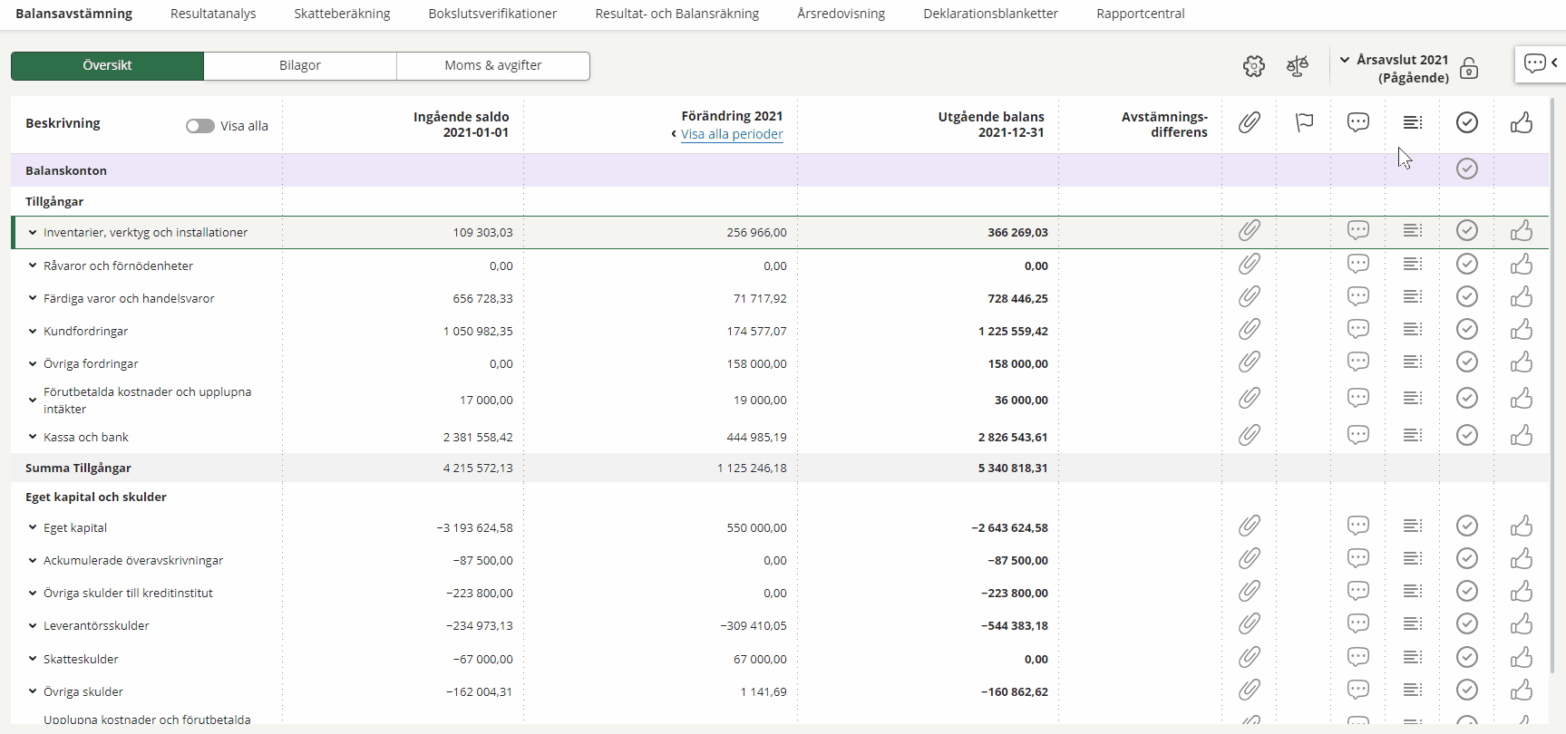Click thumbs-up approve for Leverantörsskulder row
Image resolution: width=1566 pixels, height=734 pixels.
point(1521,624)
